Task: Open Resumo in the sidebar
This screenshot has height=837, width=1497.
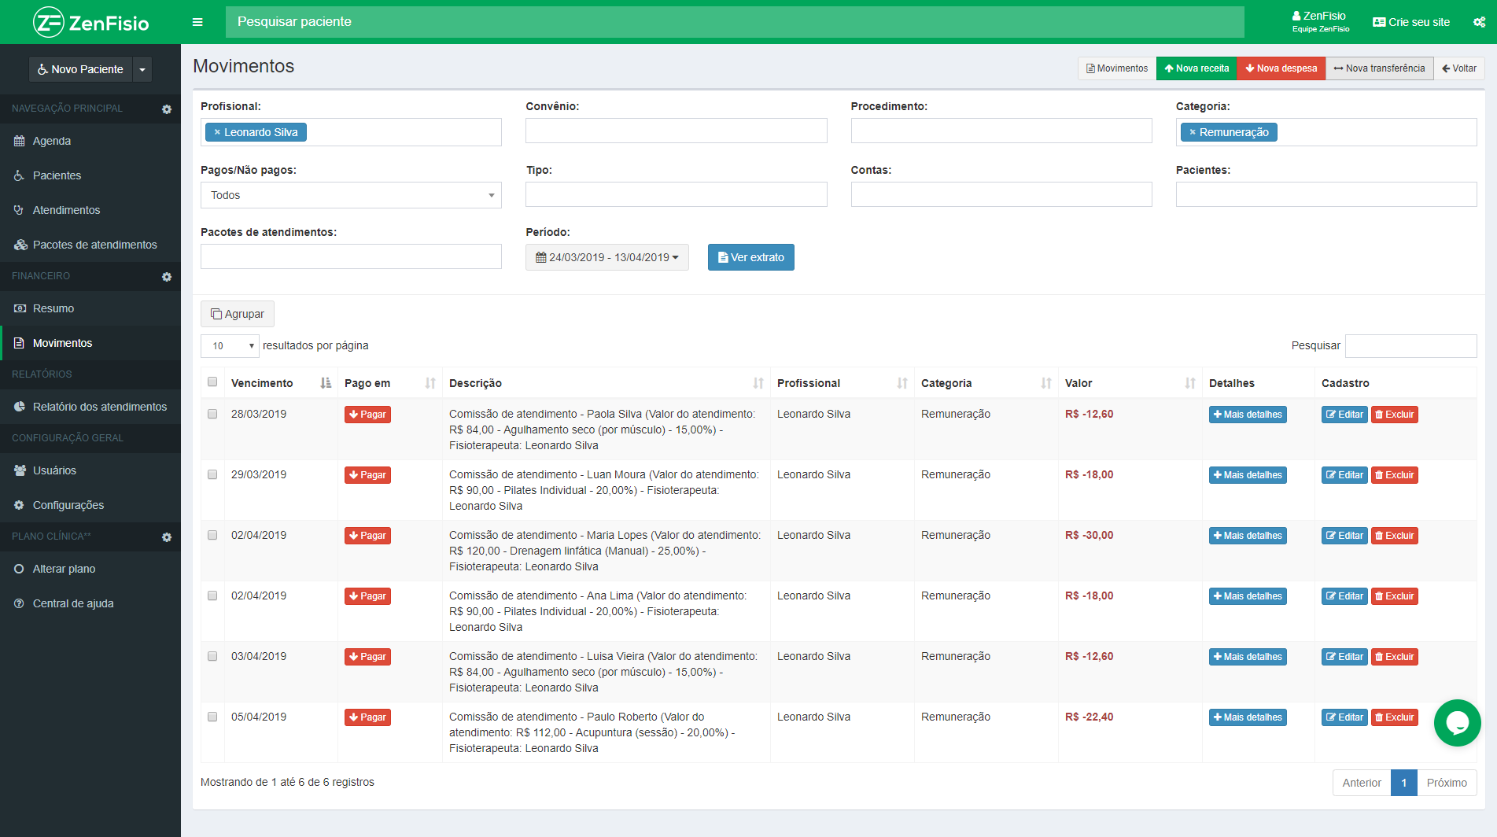Action: click(x=90, y=308)
